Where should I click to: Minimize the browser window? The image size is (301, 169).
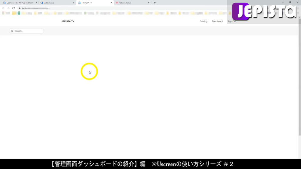point(283,2)
